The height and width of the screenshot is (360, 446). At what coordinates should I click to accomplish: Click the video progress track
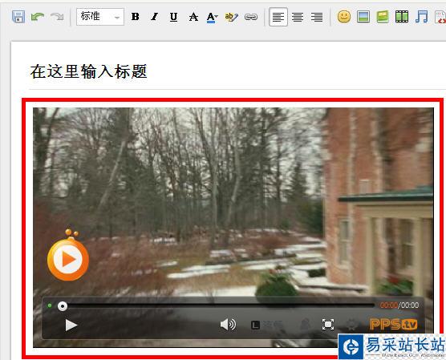221,305
